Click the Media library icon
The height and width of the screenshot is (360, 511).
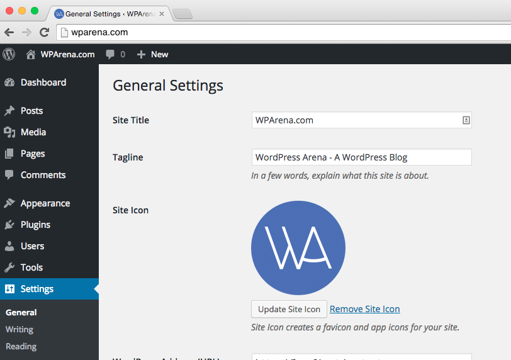(9, 132)
